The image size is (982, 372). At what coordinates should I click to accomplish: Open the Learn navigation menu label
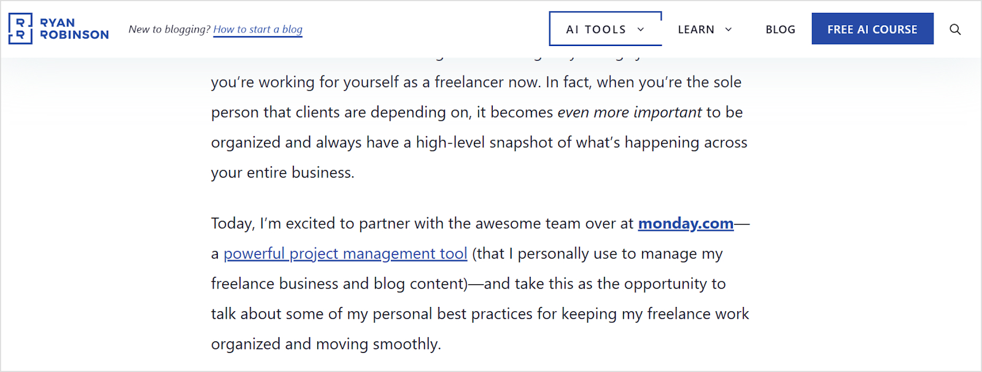pos(696,29)
